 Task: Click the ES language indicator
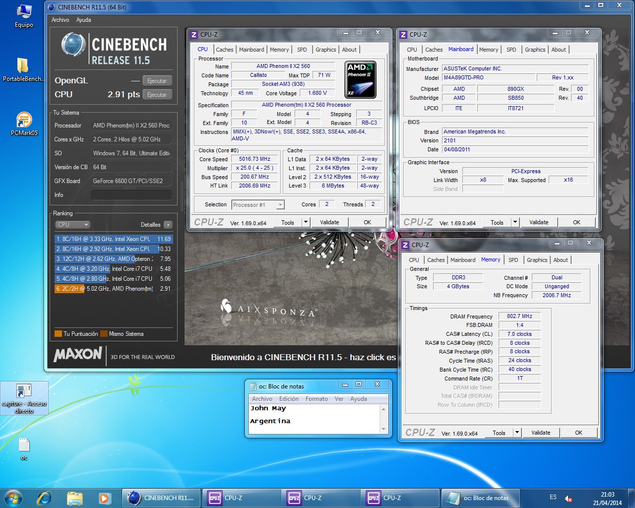click(x=553, y=497)
